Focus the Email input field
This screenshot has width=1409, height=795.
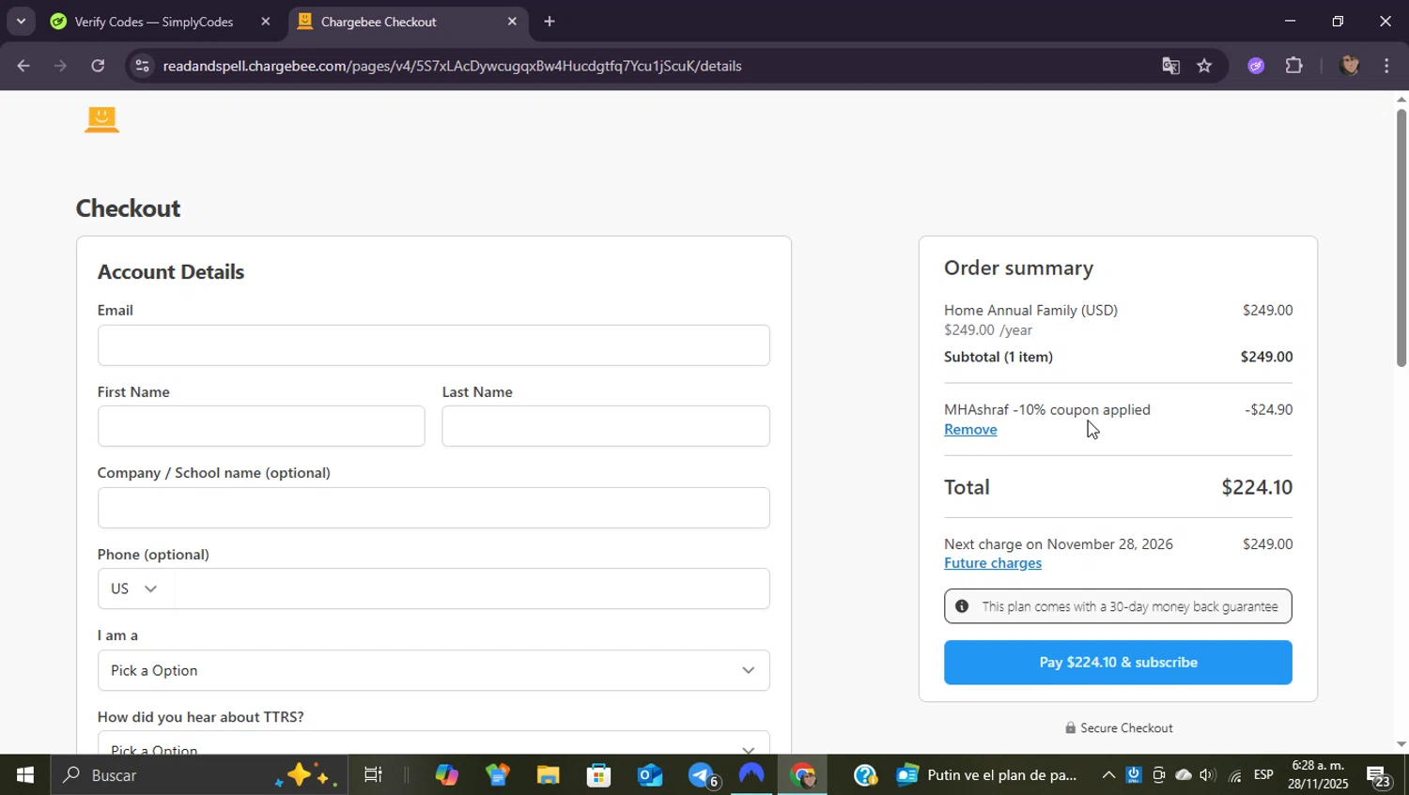[x=433, y=345]
